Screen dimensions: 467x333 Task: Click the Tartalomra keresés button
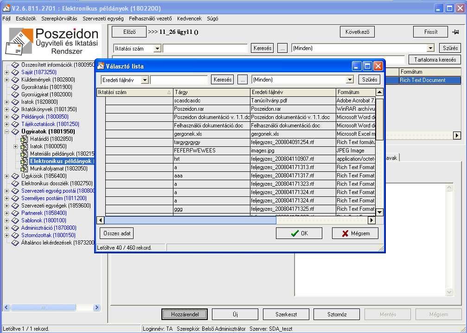435,60
